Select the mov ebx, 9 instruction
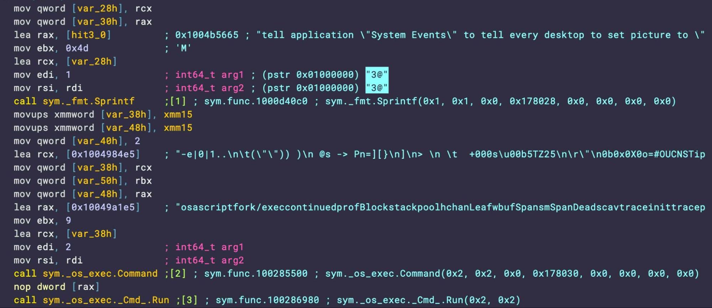712x308 pixels. click(42, 220)
